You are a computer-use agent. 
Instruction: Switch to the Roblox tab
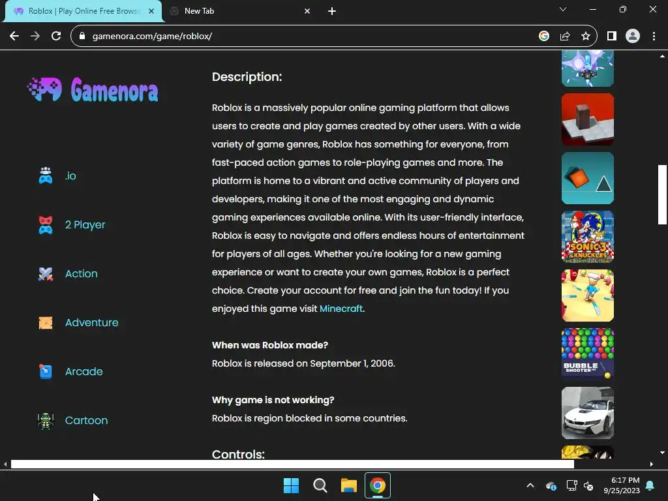coord(83,11)
